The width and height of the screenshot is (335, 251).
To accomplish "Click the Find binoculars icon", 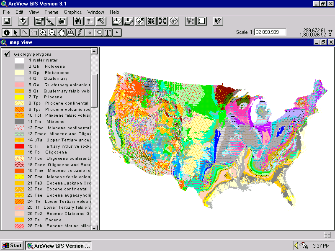I will [x=78, y=21].
